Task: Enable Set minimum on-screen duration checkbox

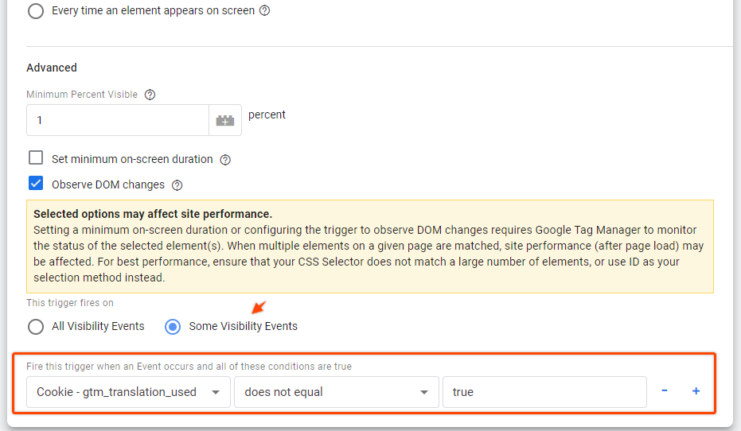Action: 36,157
